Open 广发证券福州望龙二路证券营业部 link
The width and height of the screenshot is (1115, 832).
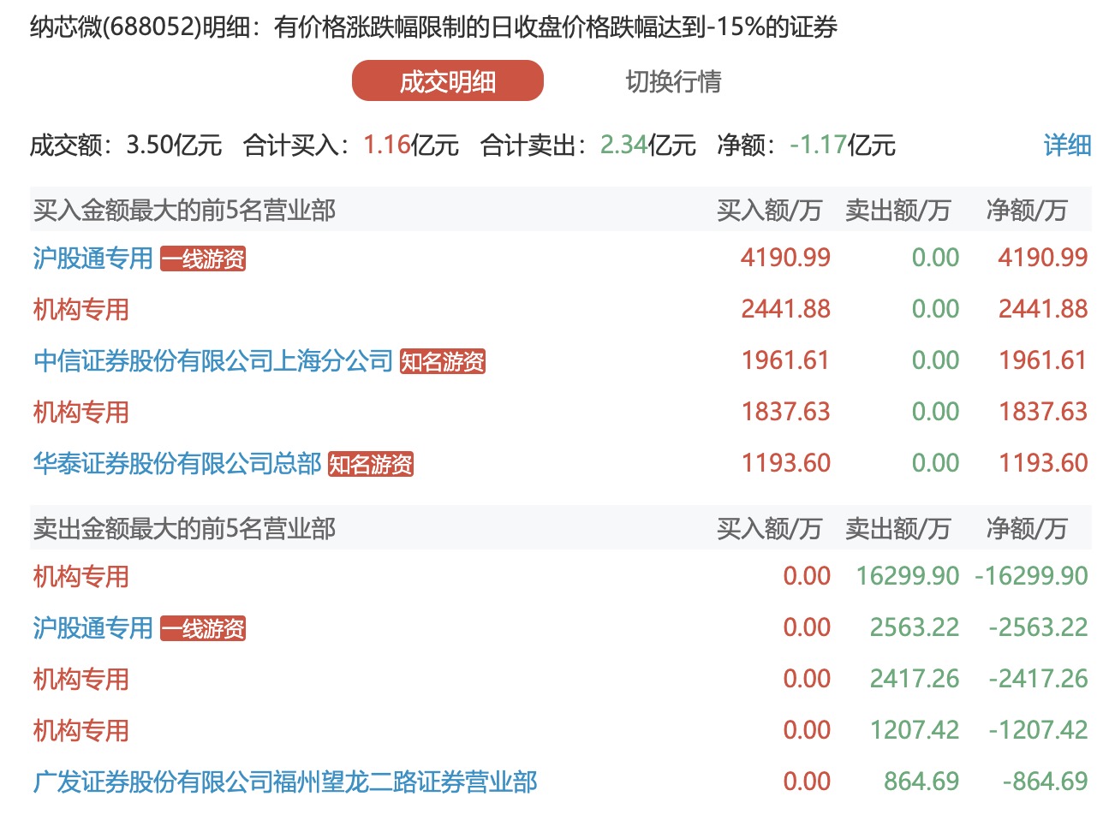pyautogui.click(x=285, y=781)
